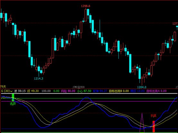Select the magenta 目标出现A 0.00 label
178x133 pixels.
click(156, 91)
